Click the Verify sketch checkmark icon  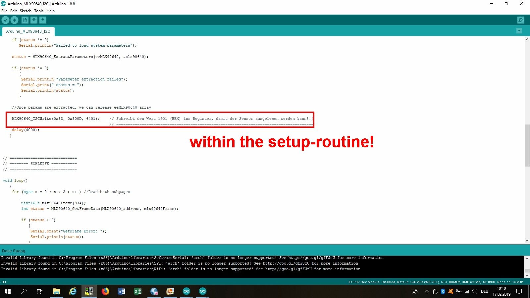(5, 20)
